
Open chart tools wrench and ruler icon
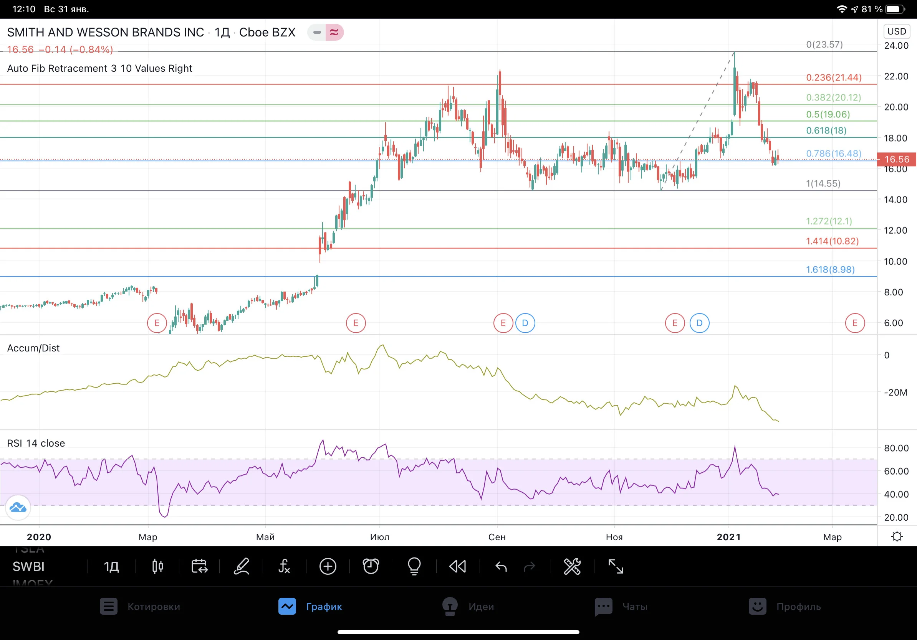click(572, 566)
